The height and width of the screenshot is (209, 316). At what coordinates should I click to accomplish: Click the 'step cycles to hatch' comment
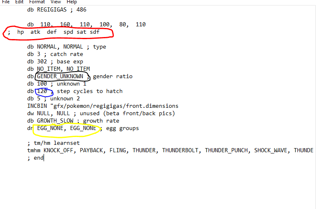click(90, 91)
